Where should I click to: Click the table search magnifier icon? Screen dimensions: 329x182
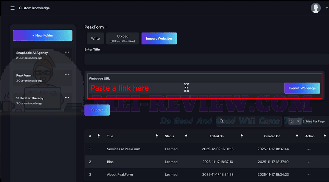[x=222, y=121]
